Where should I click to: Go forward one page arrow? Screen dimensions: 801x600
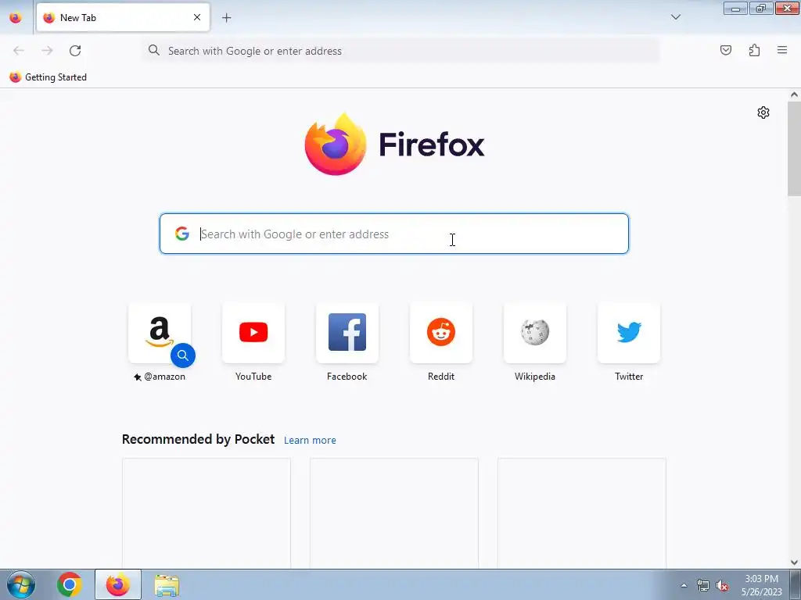coord(47,51)
